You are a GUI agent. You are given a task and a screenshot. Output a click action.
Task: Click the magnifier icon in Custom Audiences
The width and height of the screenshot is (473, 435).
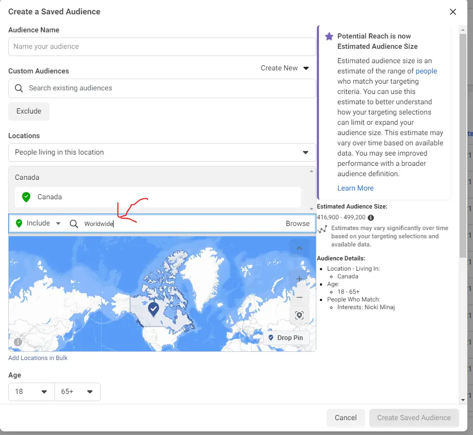[18, 88]
